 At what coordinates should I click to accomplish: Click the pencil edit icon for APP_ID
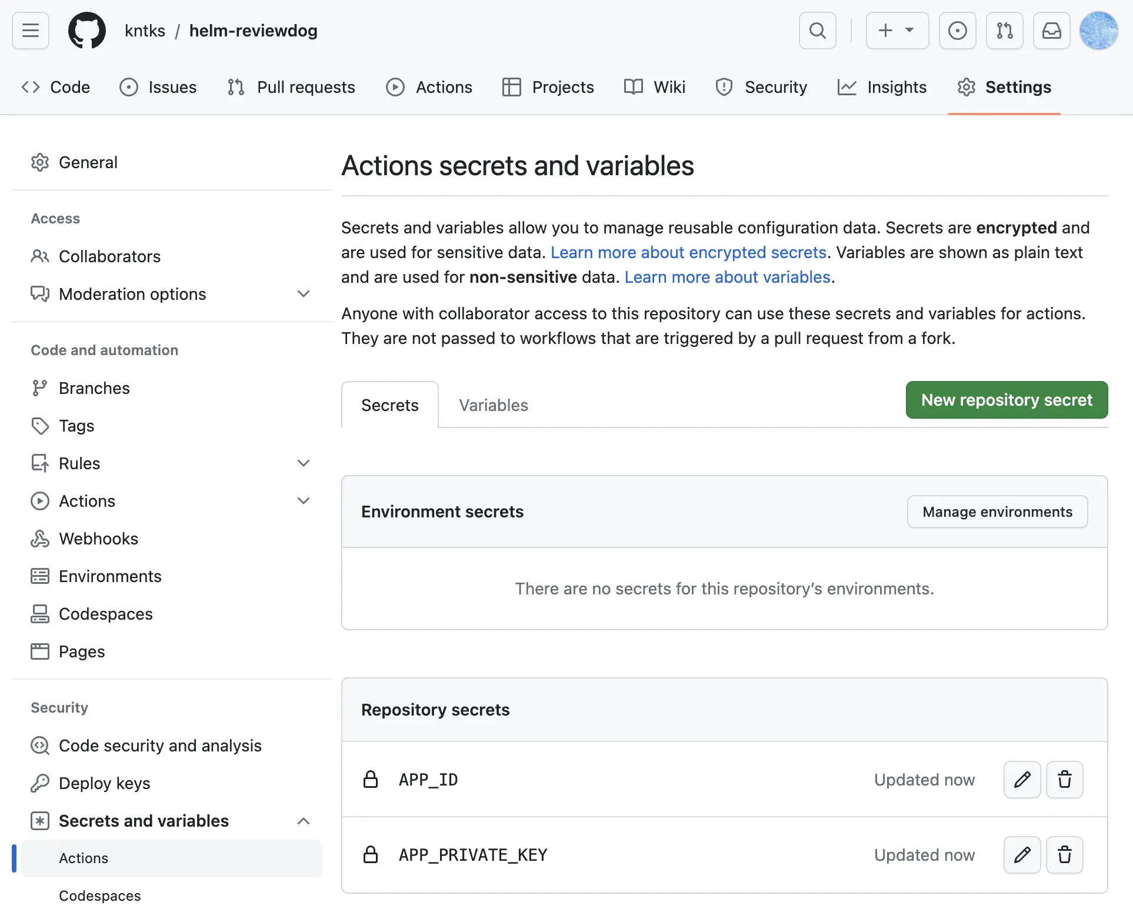pyautogui.click(x=1022, y=779)
